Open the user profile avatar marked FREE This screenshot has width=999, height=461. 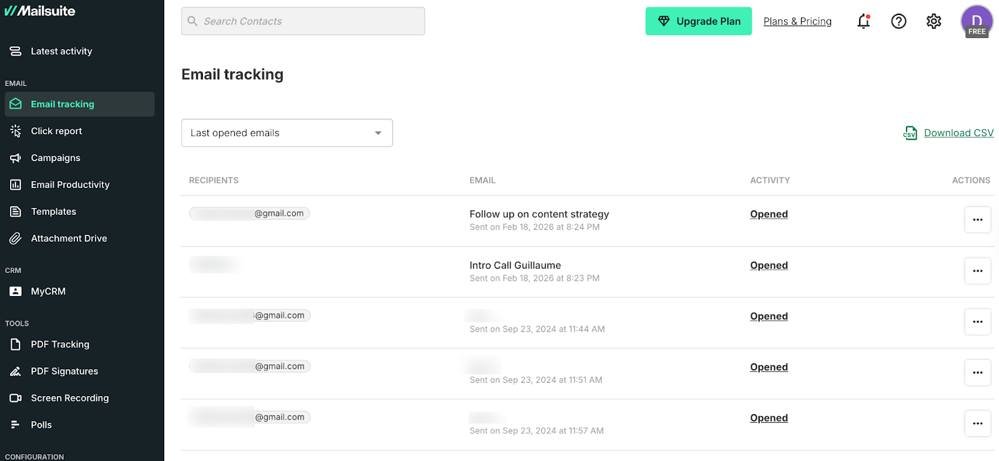[977, 21]
